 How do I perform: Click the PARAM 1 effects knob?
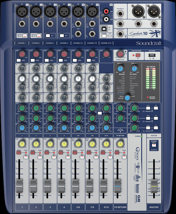(120, 69)
